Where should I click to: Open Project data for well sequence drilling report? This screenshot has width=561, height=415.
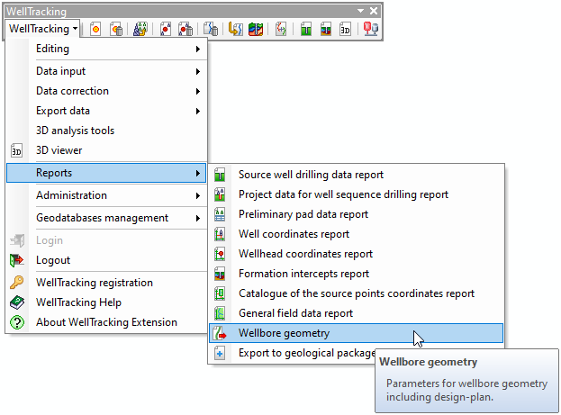point(357,194)
